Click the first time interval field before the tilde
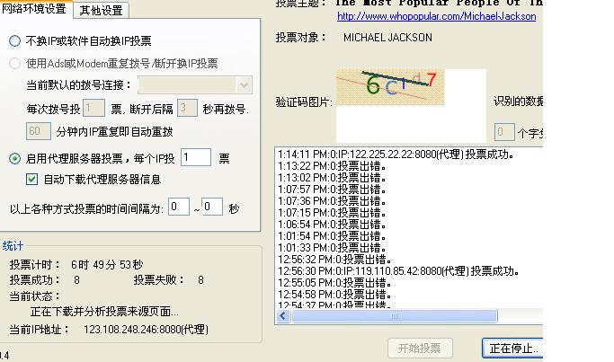614x362 pixels. click(x=179, y=207)
